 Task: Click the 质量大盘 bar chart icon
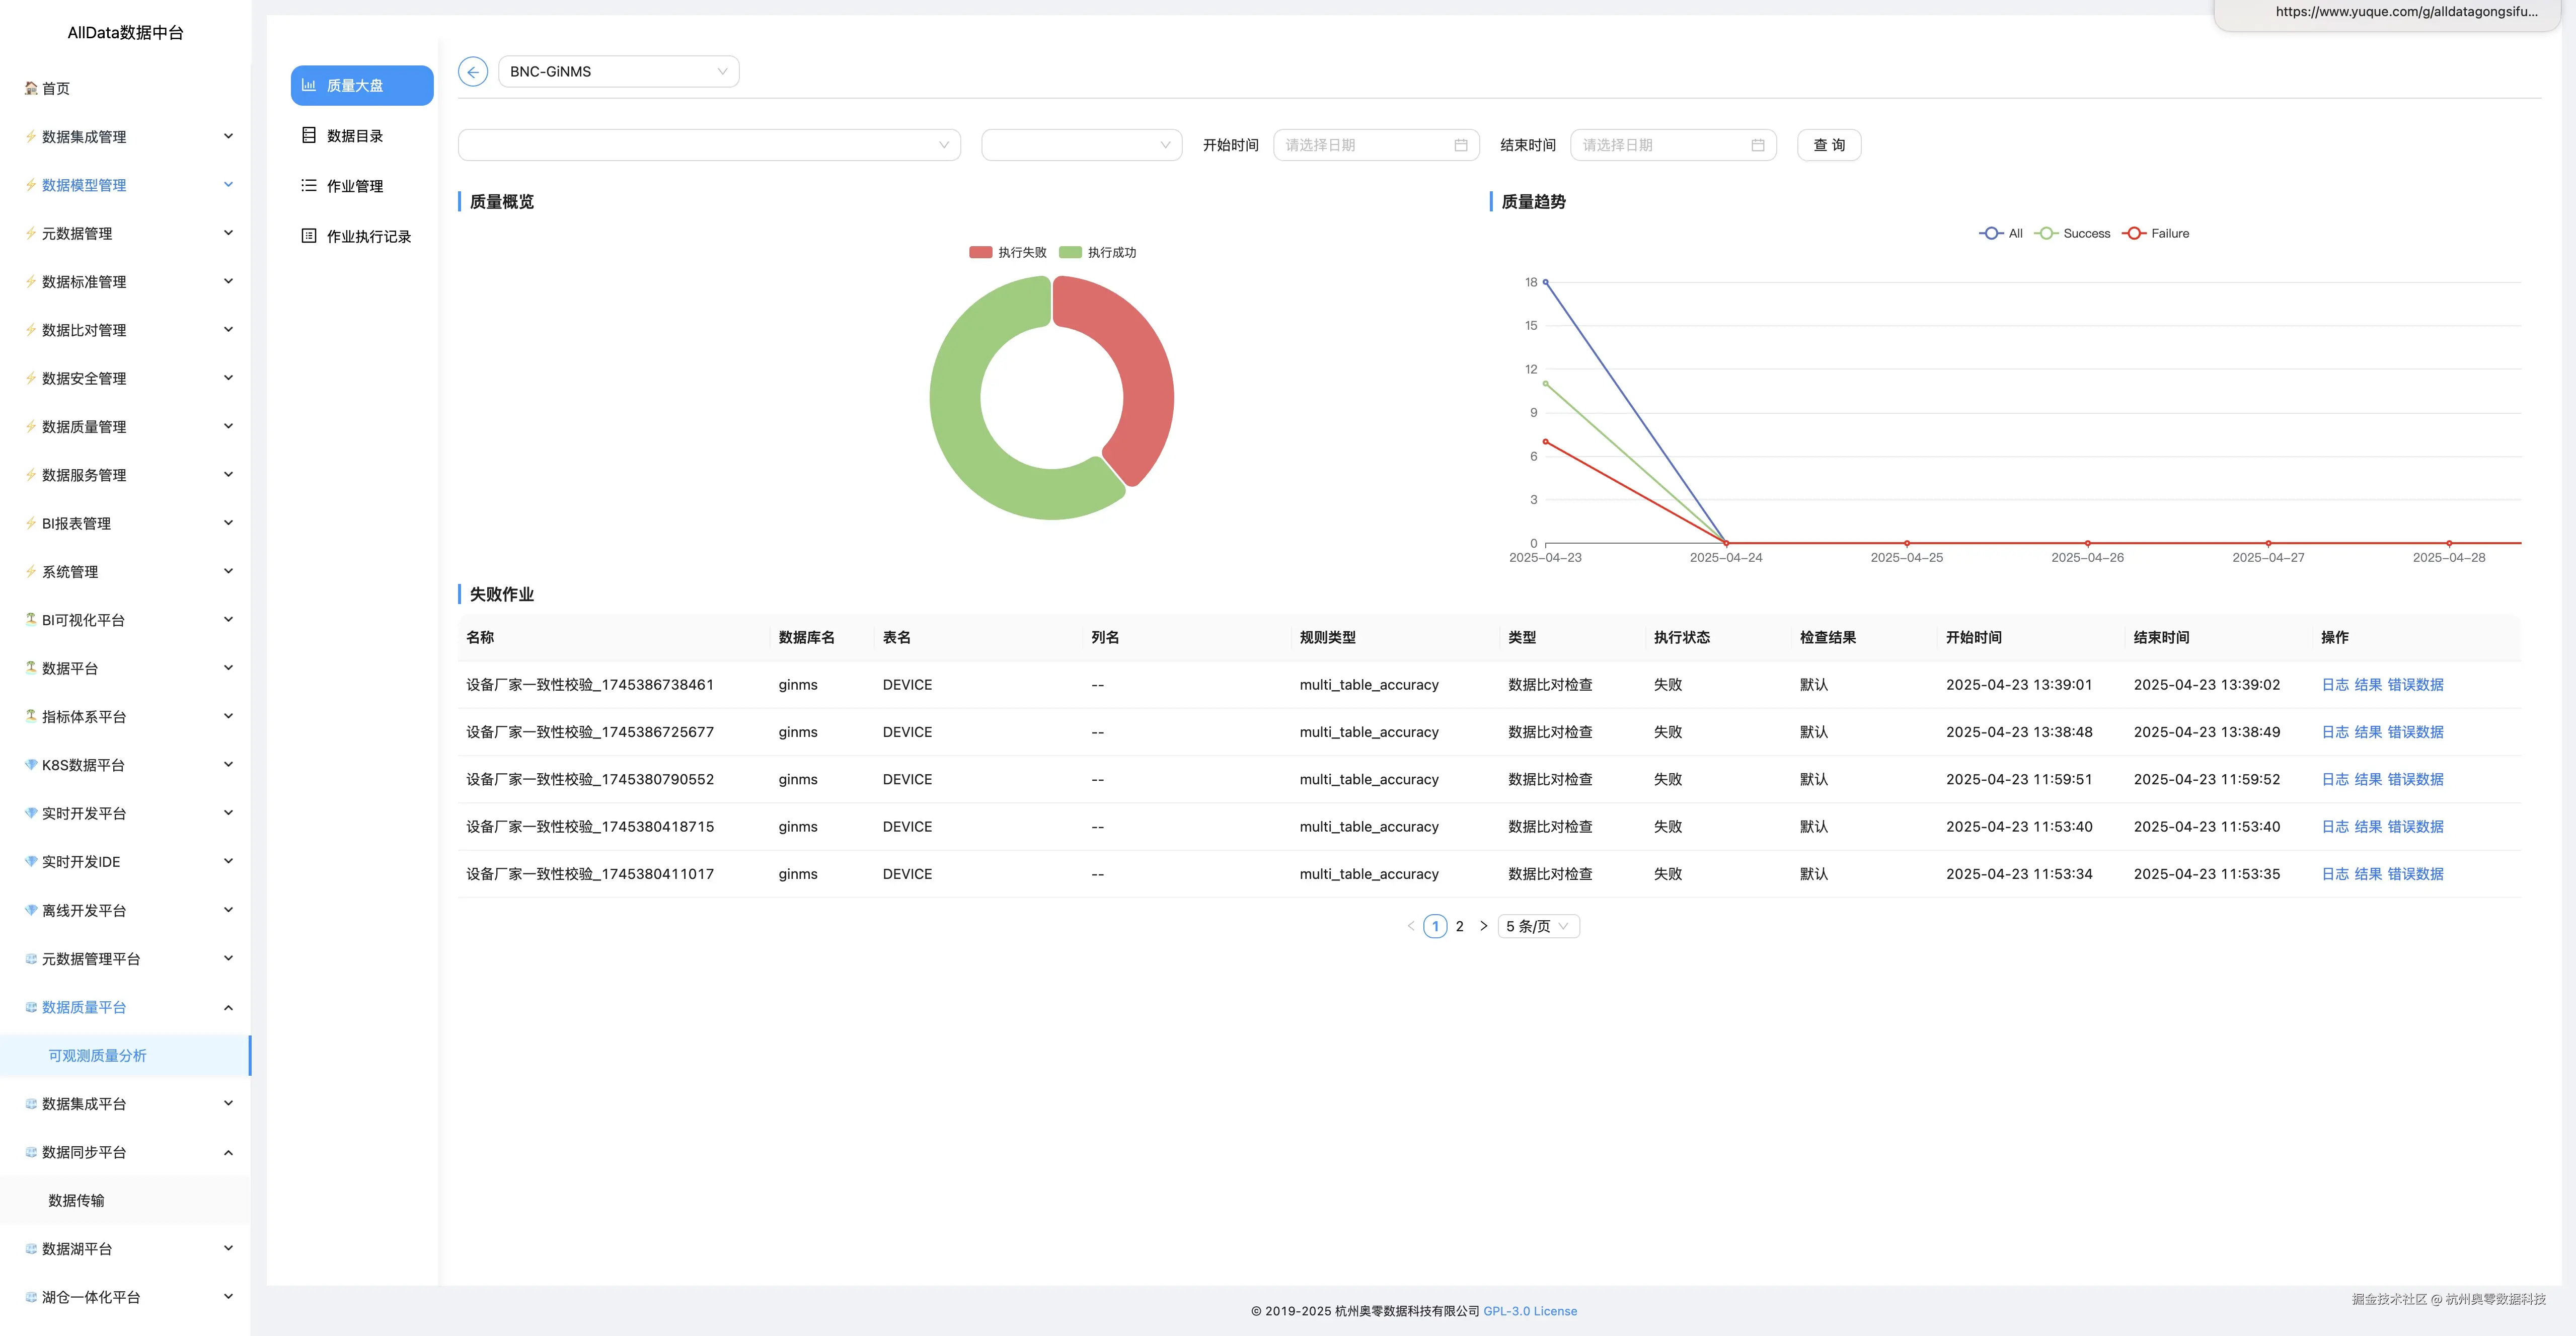point(309,85)
